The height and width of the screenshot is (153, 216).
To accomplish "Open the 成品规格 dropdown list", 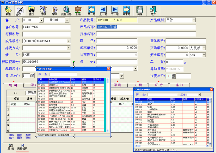I will coord(69,41).
